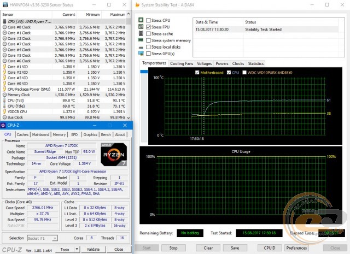Click the lightning icon of VDDCR CPU row
This screenshot has width=350, height=254.
coord(4,111)
